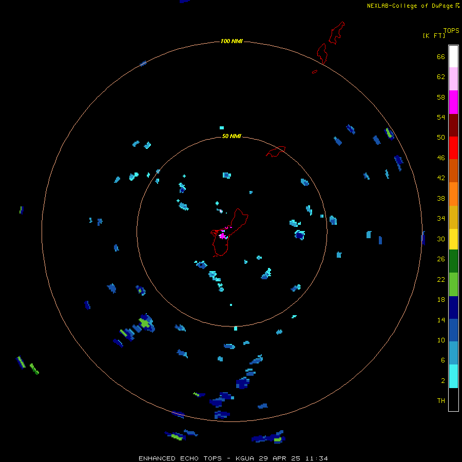Click the dark green legend band
This screenshot has width=462, height=462.
(x=453, y=261)
